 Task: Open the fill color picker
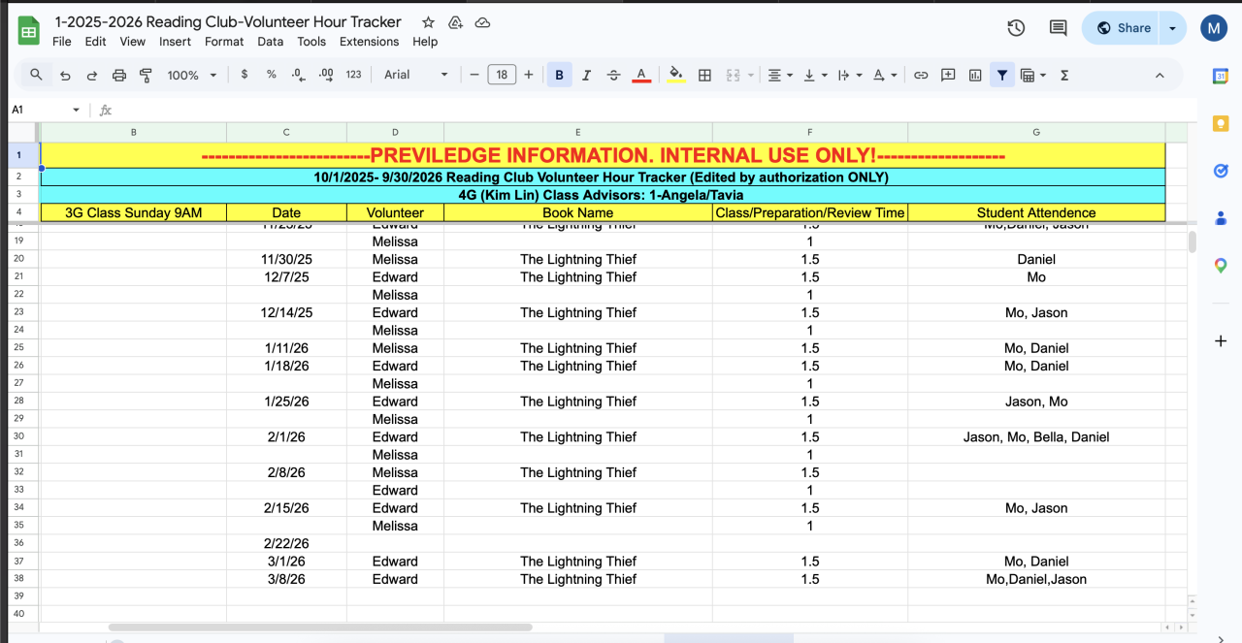pos(676,75)
